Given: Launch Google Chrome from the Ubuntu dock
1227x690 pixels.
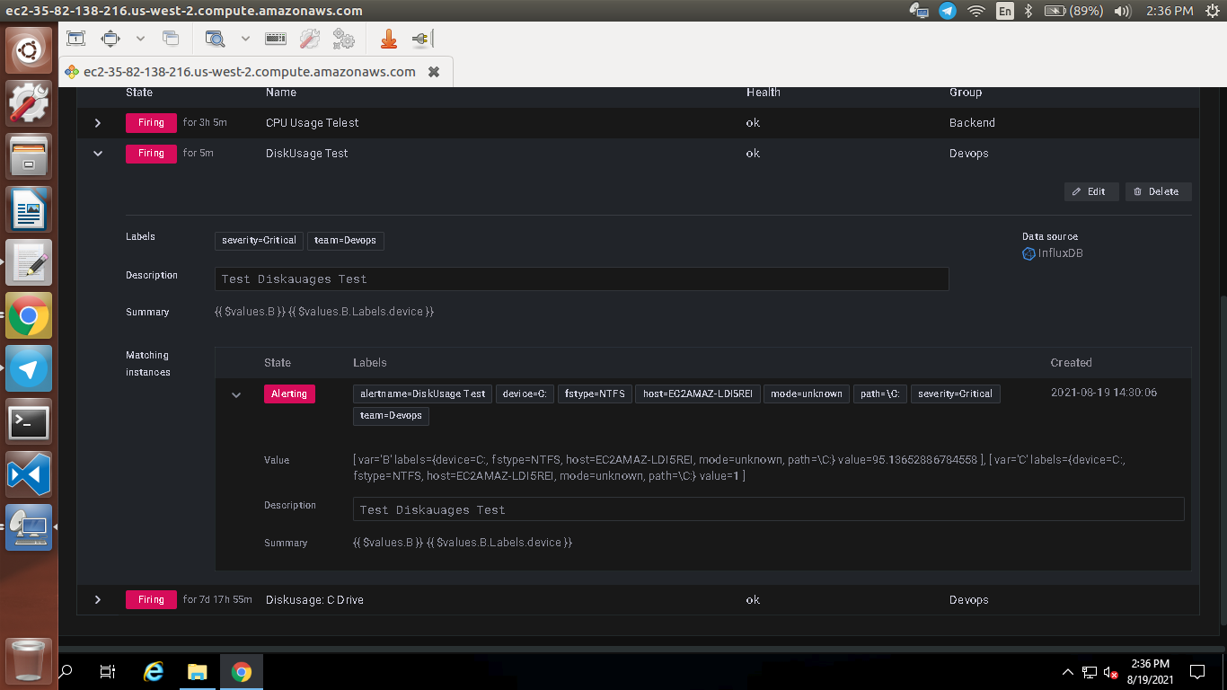Looking at the screenshot, I should coord(29,315).
